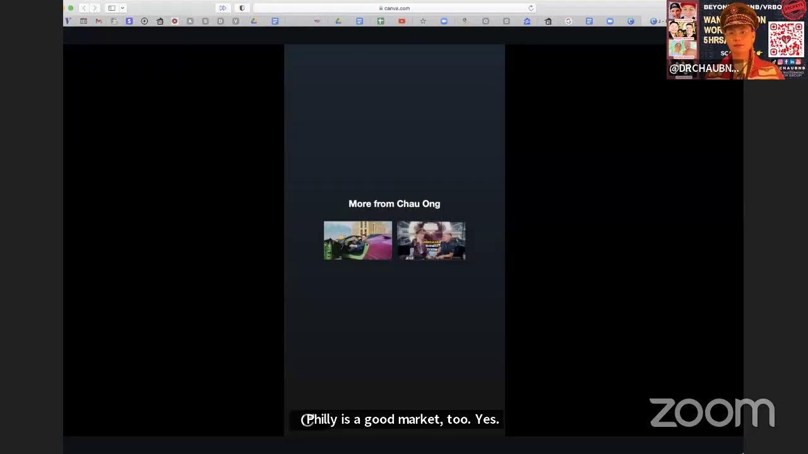This screenshot has height=454, width=808.
Task: Reload the canva.com page
Action: coord(531,8)
